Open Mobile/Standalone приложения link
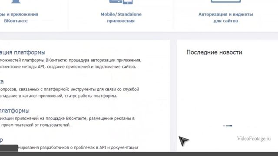 (121, 17)
